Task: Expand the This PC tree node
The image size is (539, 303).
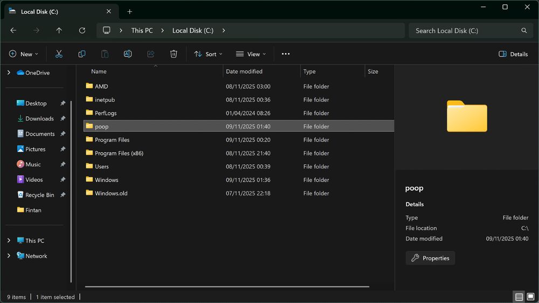Action: (x=9, y=241)
